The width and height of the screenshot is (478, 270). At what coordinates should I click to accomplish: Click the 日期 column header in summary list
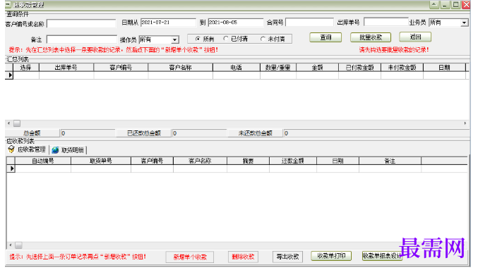tap(445, 67)
